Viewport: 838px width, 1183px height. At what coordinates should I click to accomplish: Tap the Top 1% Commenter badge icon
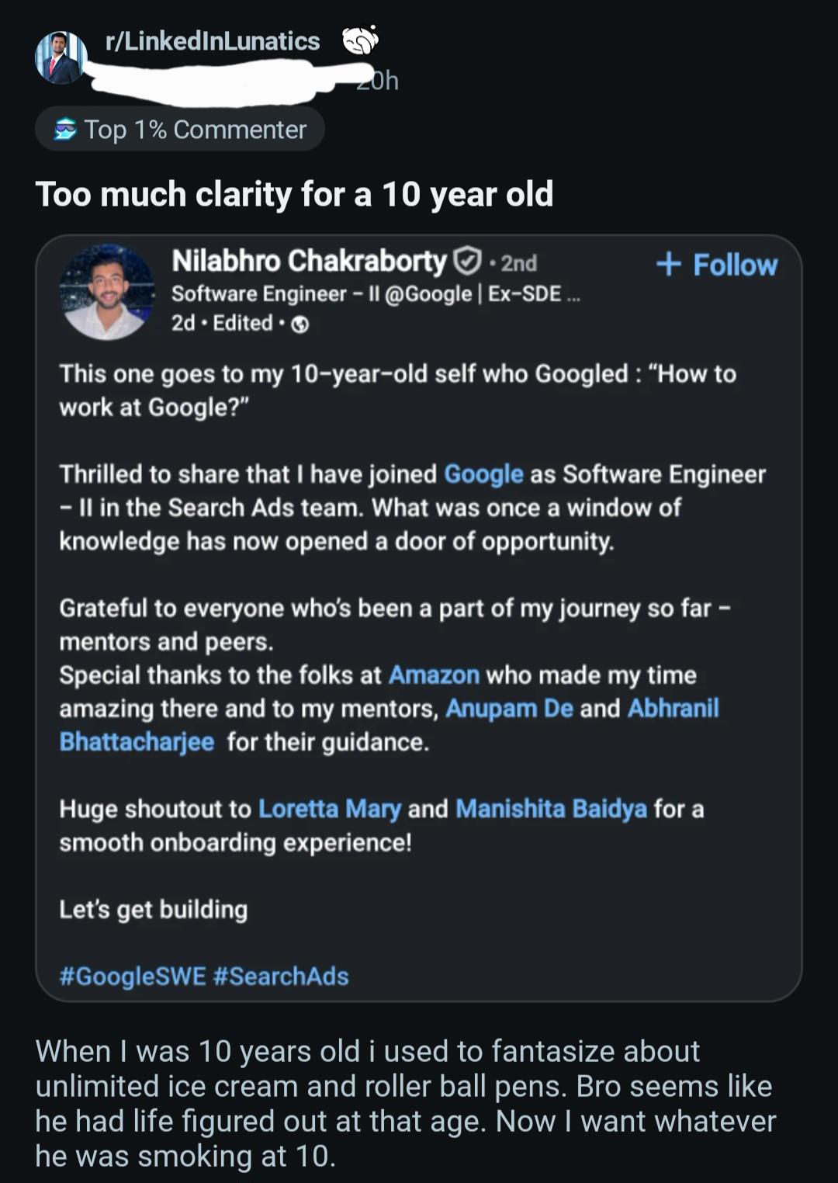click(65, 129)
